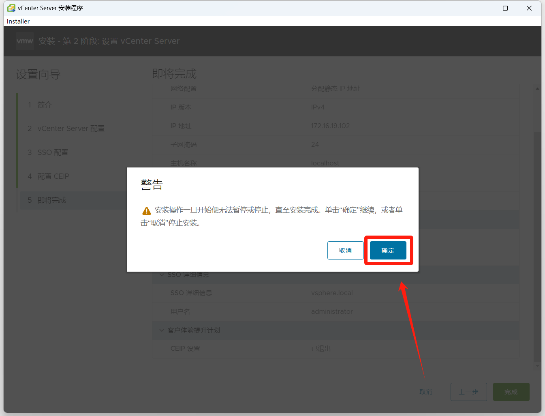Click the 取消 button in warning dialog
Viewport: 545px width, 416px height.
click(x=345, y=251)
